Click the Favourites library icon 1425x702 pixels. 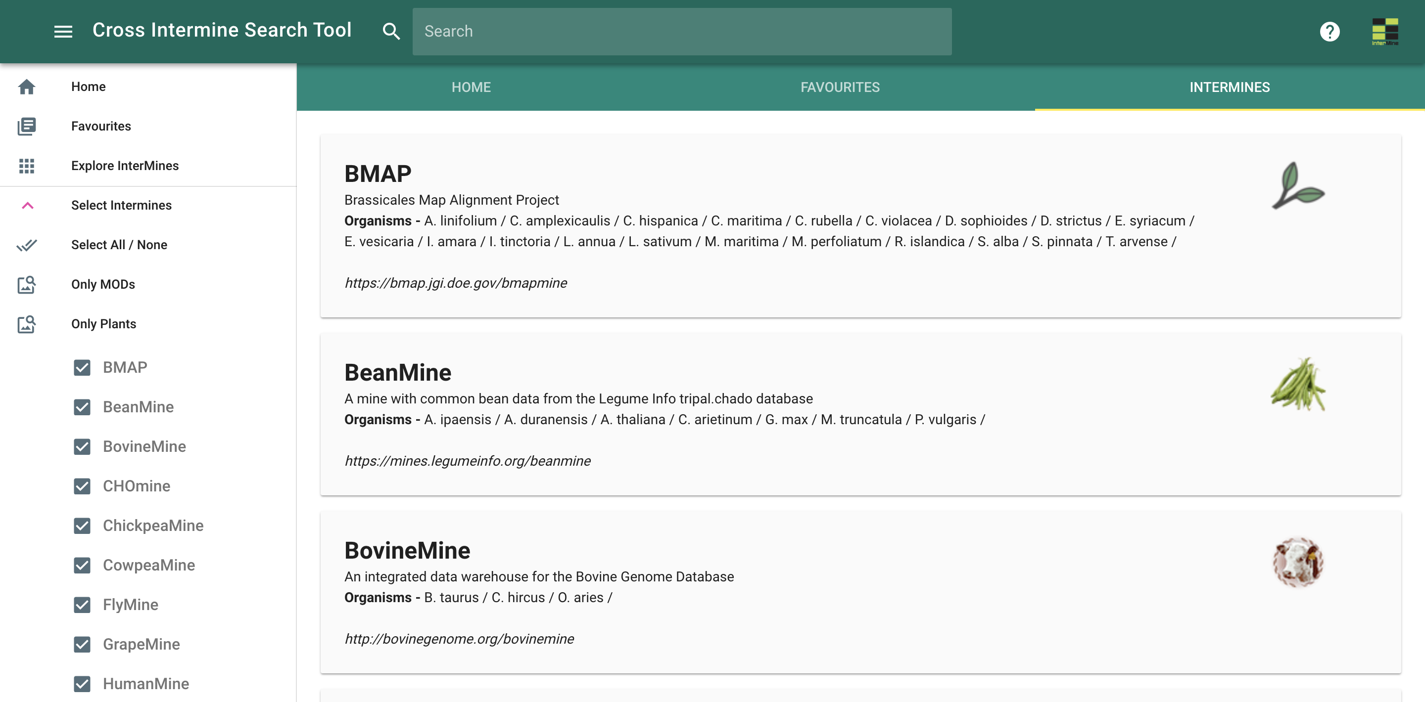[27, 126]
